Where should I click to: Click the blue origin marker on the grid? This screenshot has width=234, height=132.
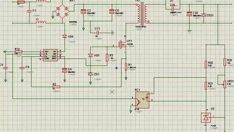(x=117, y=68)
